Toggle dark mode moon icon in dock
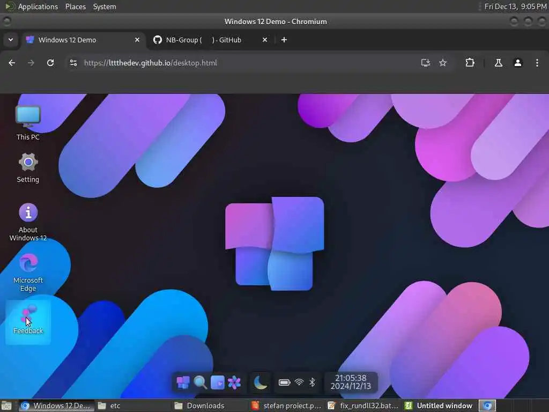The height and width of the screenshot is (412, 549). (260, 382)
